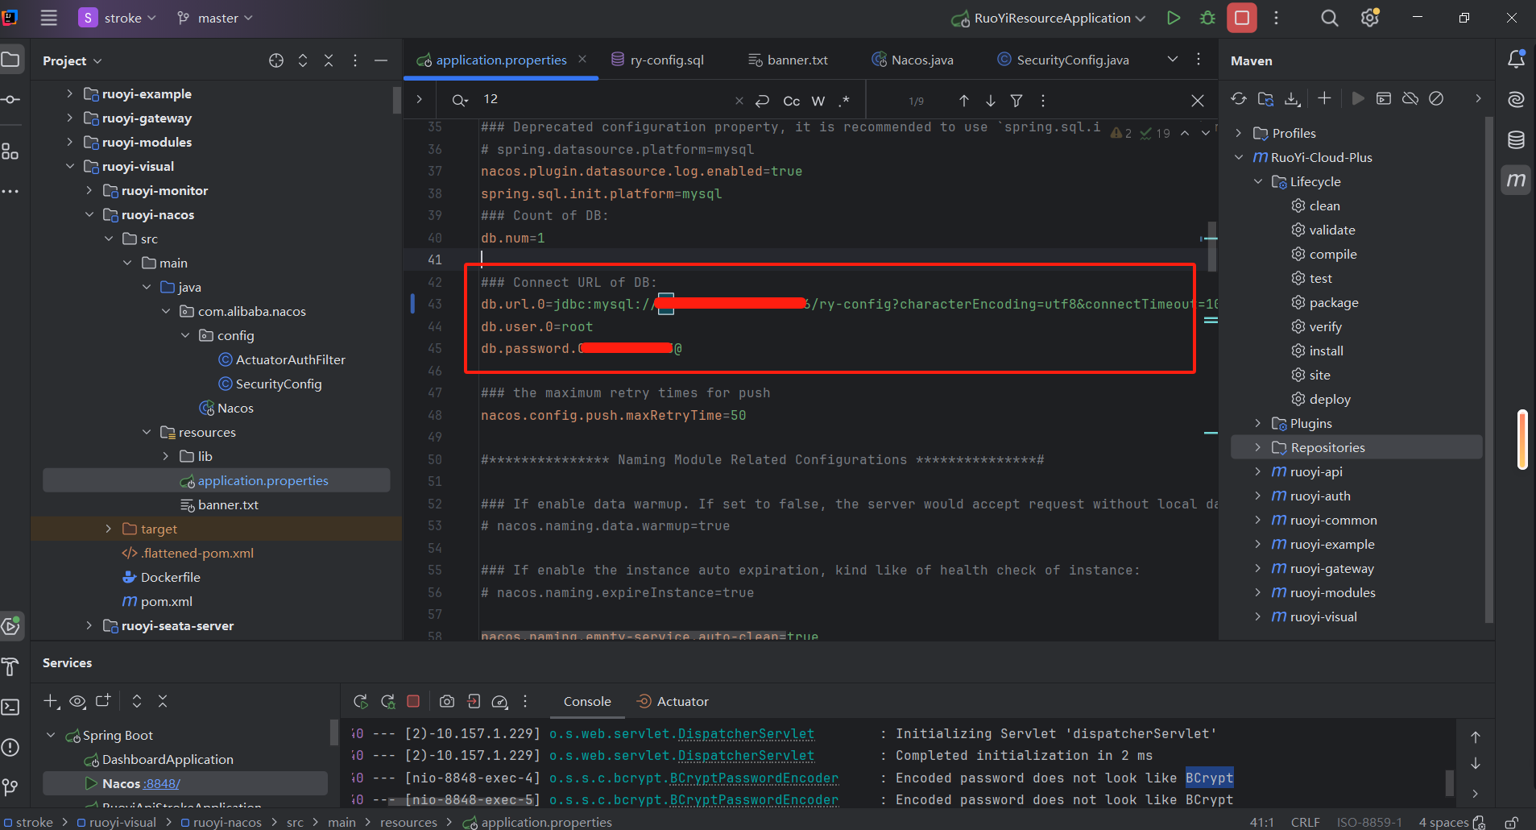Open Search Everywhere magnifier icon
Viewport: 1536px width, 830px height.
pos(1330,18)
